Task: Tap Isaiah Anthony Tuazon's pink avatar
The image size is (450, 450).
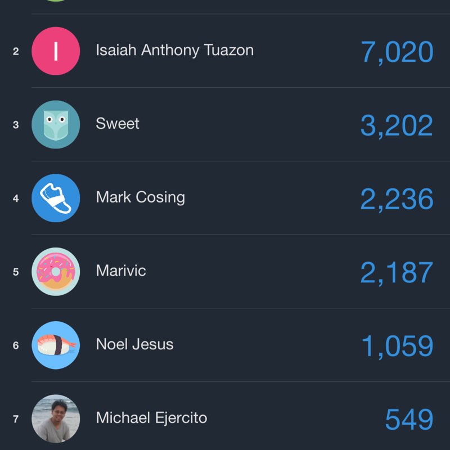Action: [x=56, y=51]
